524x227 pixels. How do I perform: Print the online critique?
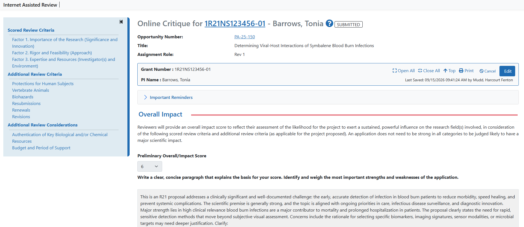[x=466, y=71]
